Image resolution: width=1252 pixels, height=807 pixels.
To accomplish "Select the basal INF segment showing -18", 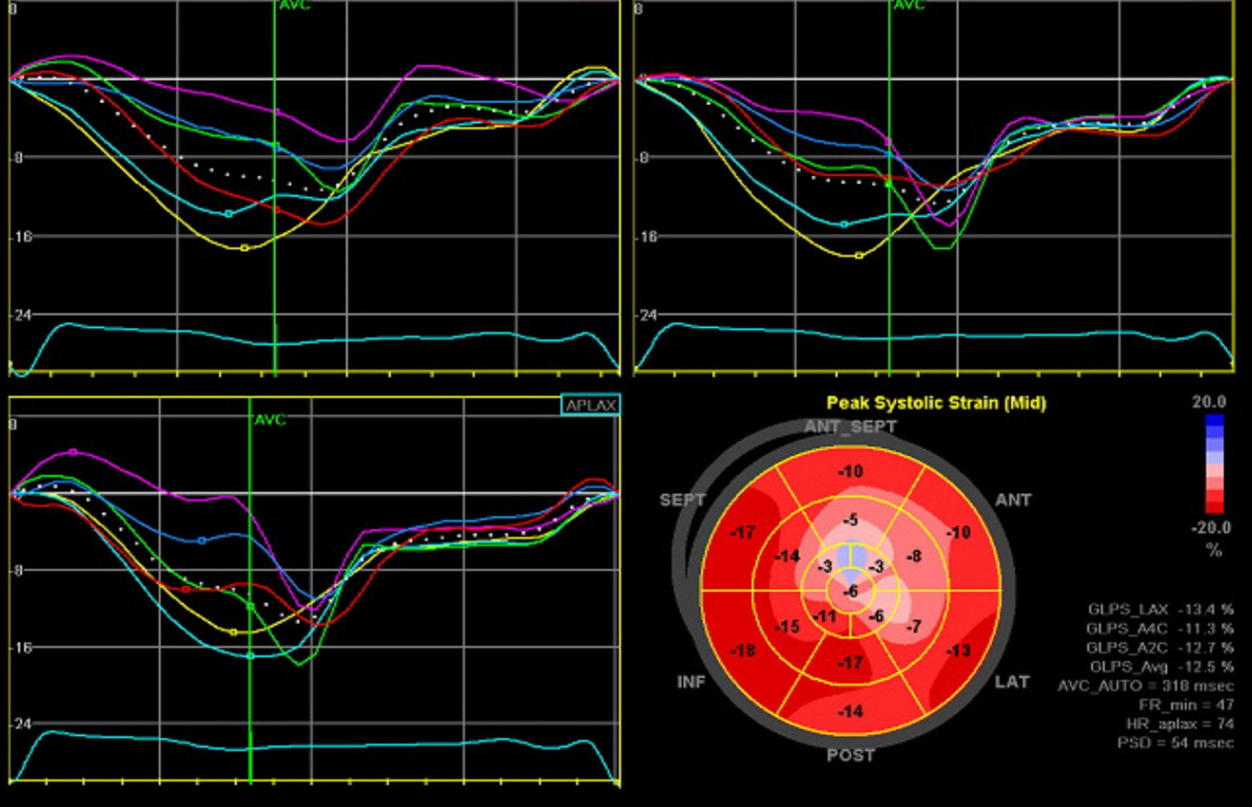I will point(742,650).
